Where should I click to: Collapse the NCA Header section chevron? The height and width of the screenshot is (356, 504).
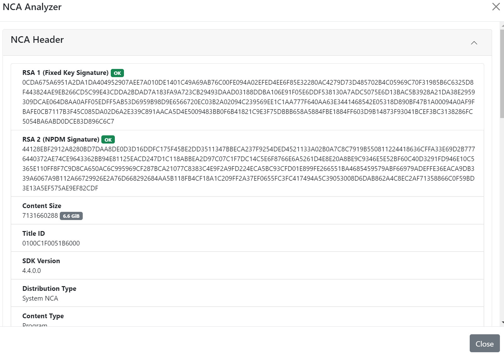coord(474,43)
